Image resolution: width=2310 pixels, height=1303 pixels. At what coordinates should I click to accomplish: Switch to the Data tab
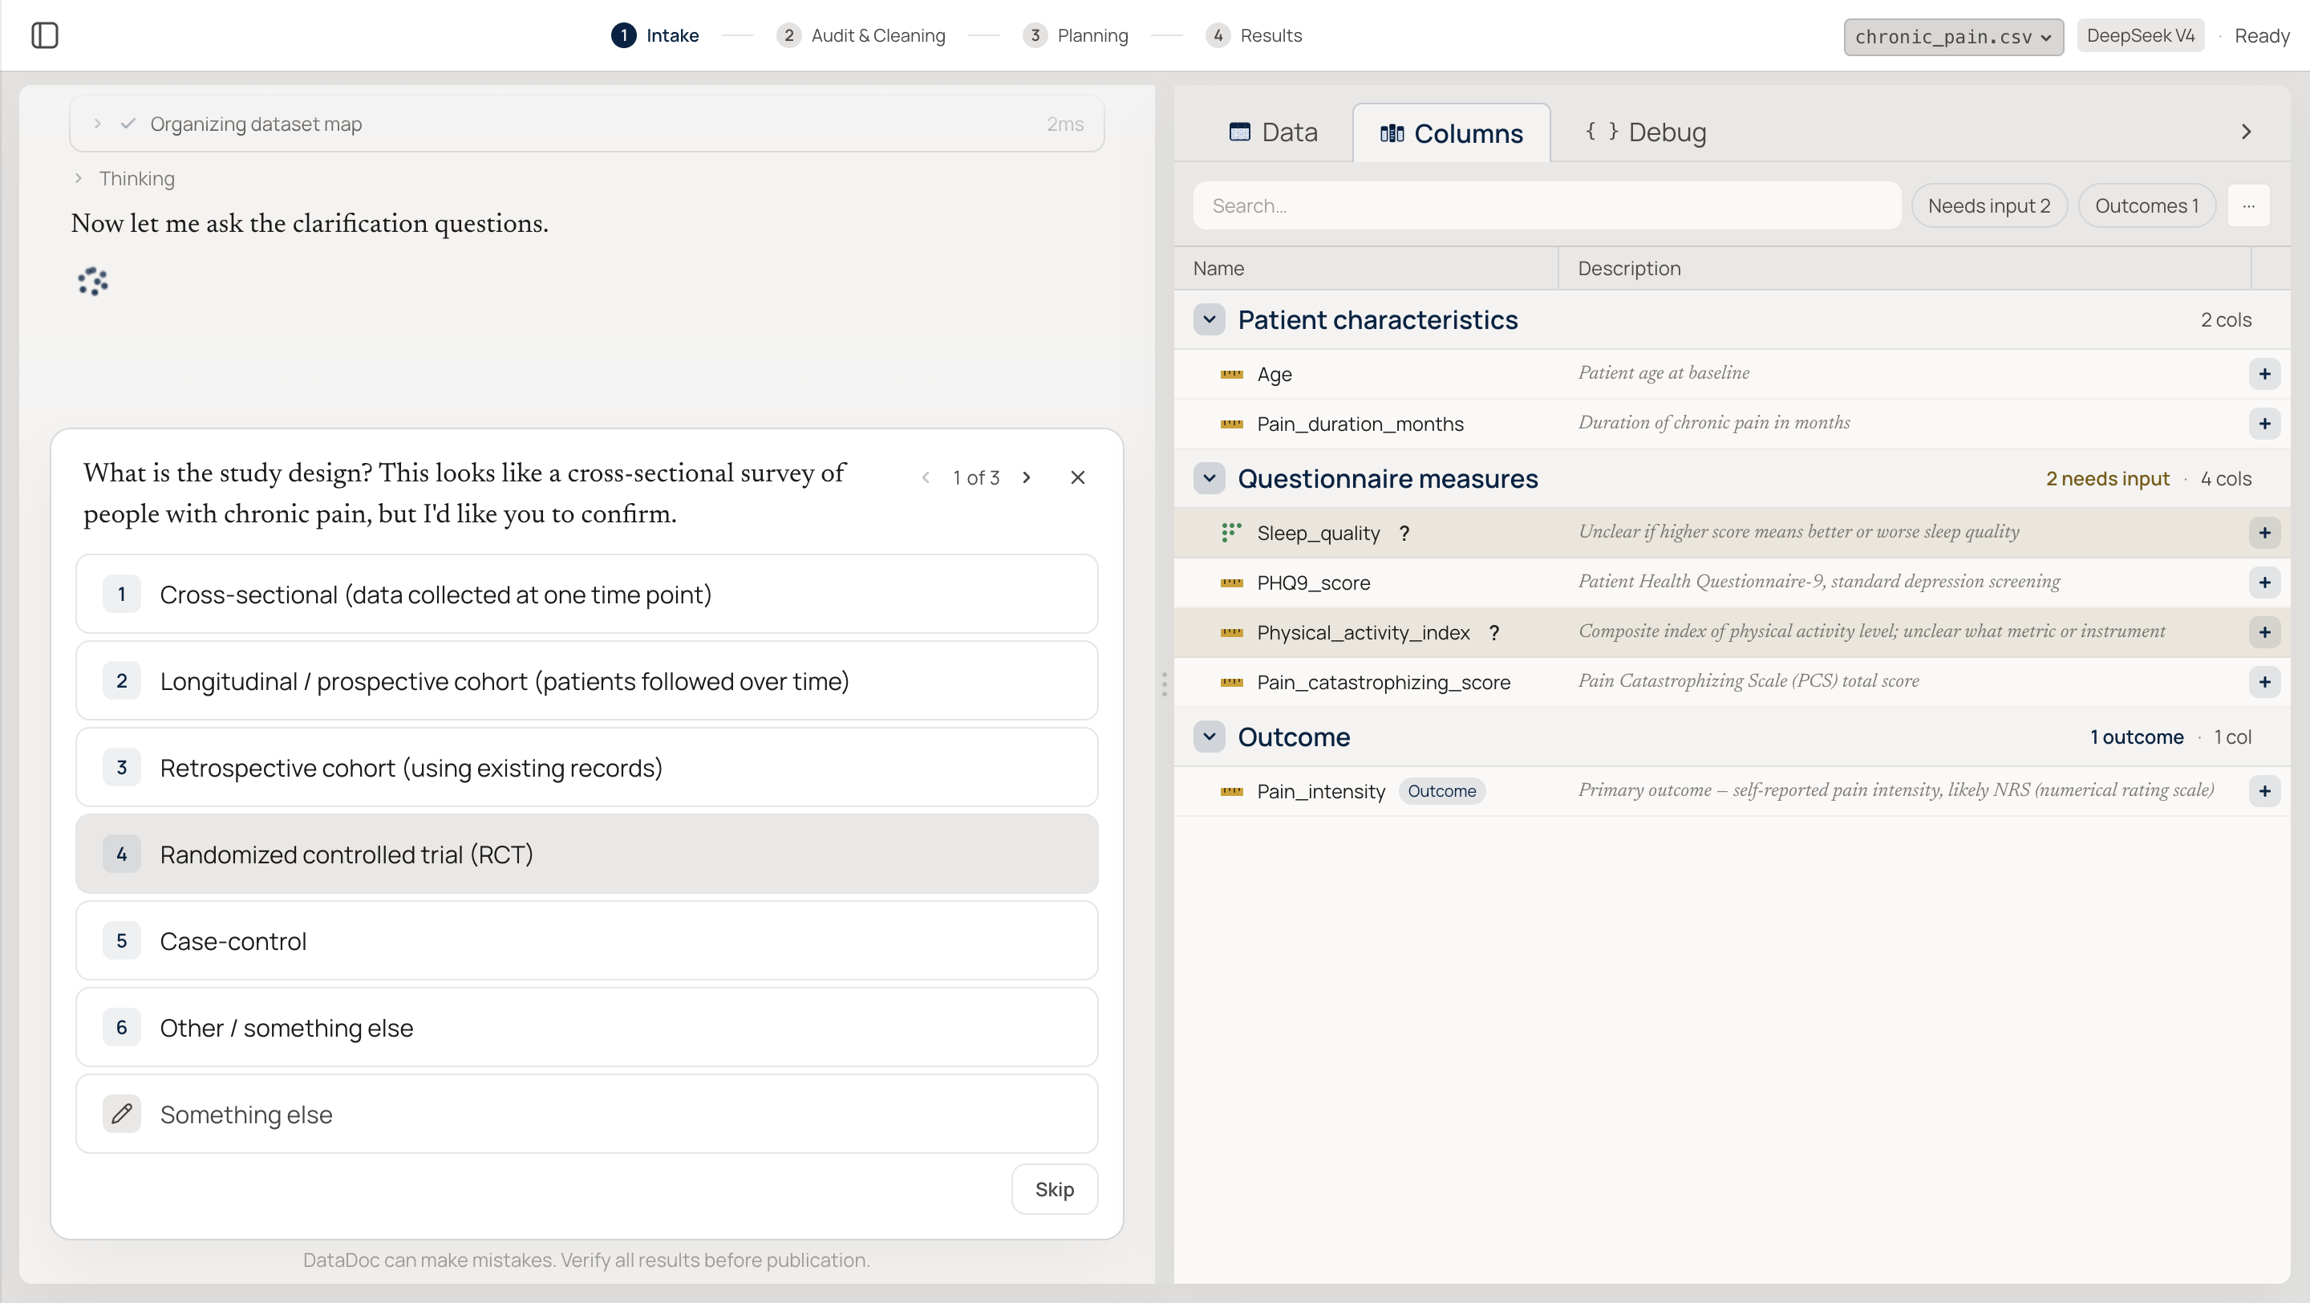1272,132
